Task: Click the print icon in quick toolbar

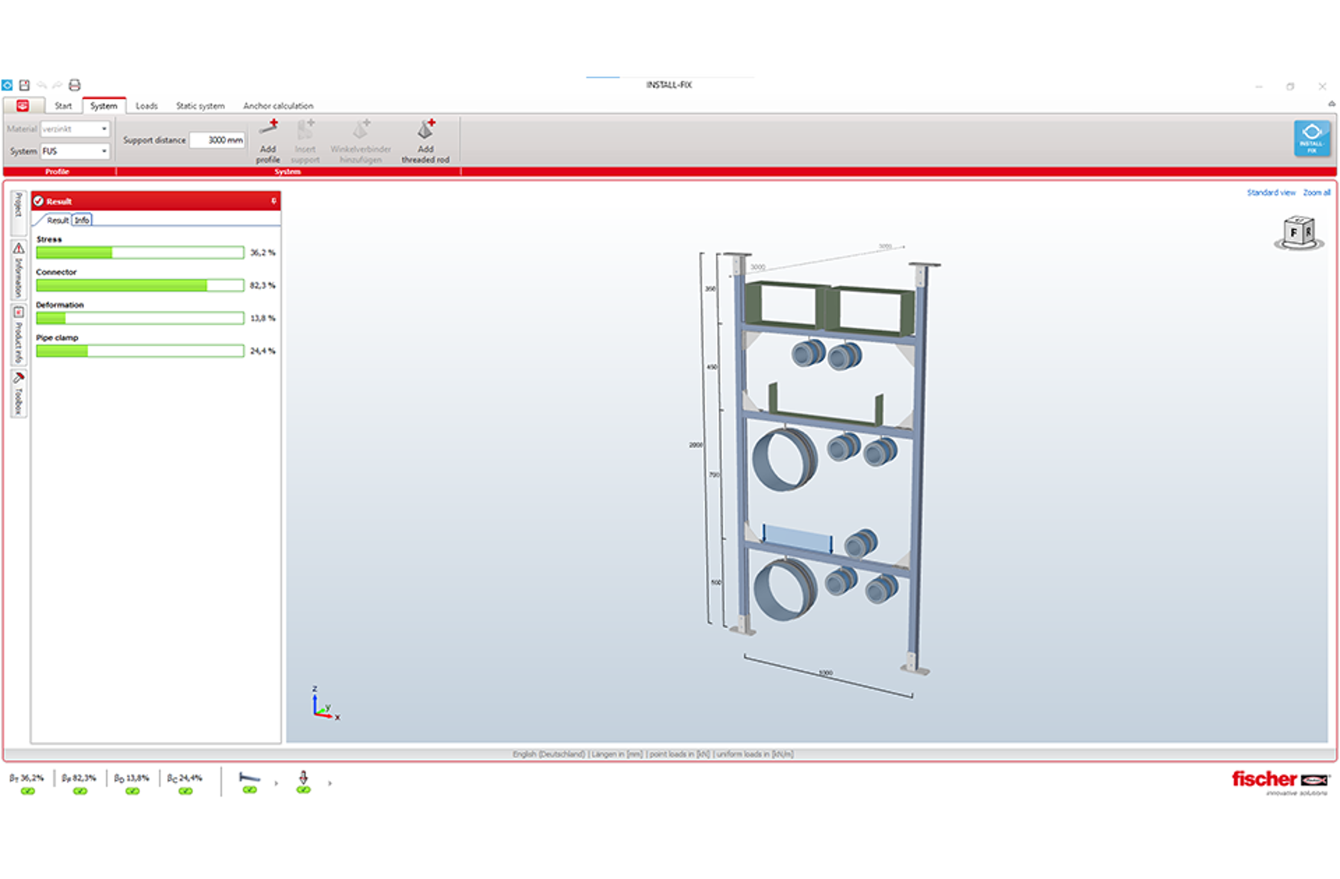Action: point(75,85)
